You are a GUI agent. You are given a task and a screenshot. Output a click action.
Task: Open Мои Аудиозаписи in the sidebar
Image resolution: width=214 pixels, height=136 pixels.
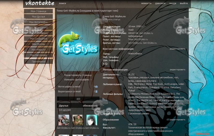38,33
